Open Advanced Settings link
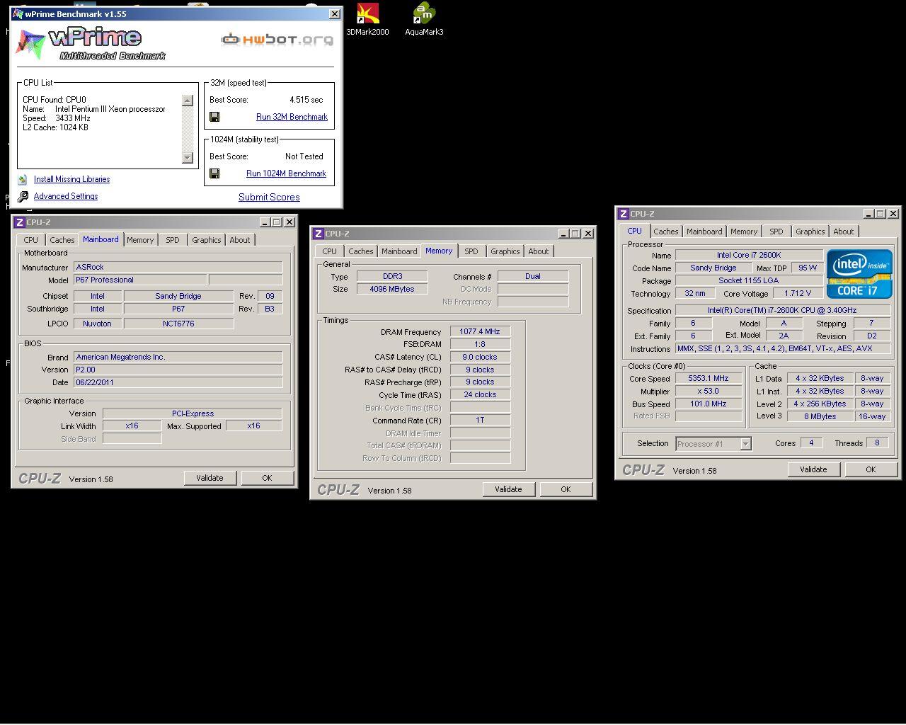Image resolution: width=906 pixels, height=725 pixels. click(66, 197)
